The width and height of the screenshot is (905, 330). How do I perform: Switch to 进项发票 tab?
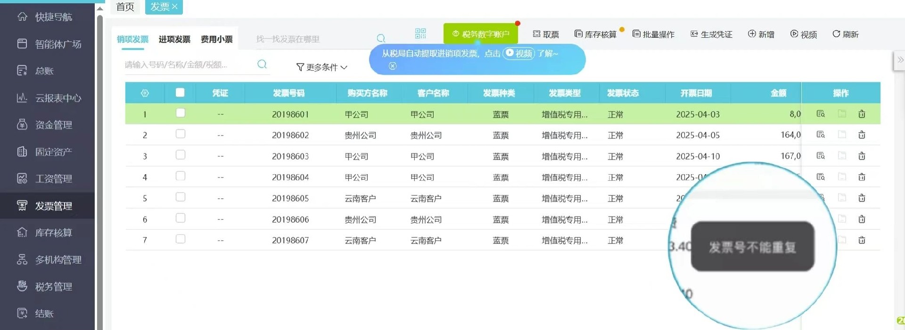(174, 39)
